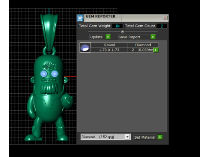Click the green arrow beside 0.039tw
Viewport: 209px width, 157px height.
[x=156, y=50]
